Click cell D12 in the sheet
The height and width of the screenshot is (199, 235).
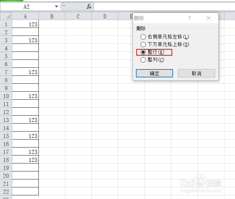coord(105,112)
